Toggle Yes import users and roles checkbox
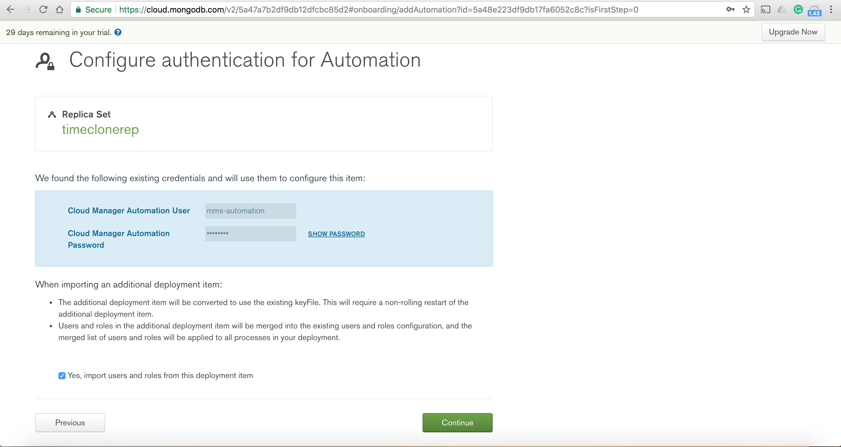 (62, 375)
